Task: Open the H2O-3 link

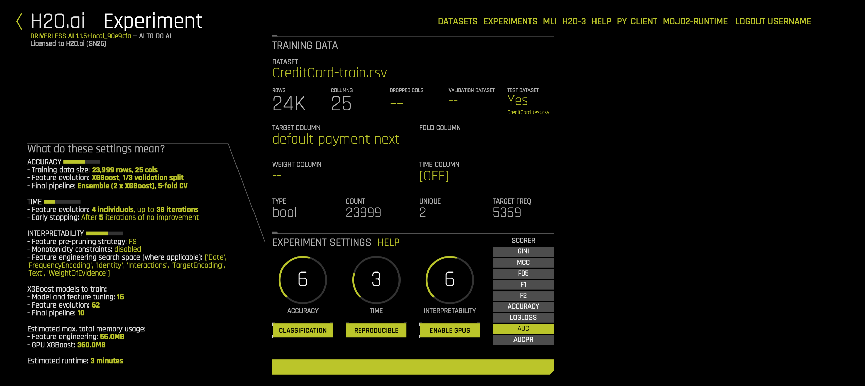Action: pos(574,21)
